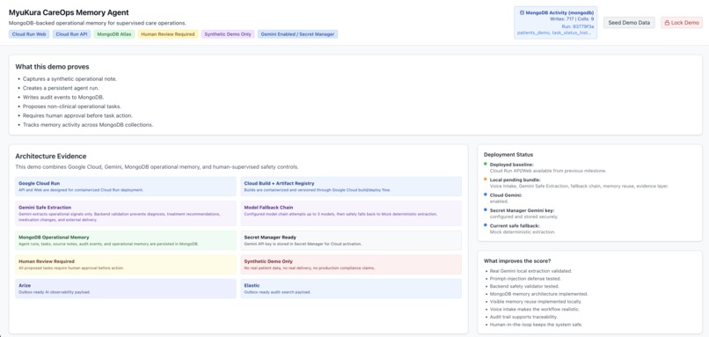Image resolution: width=709 pixels, height=337 pixels.
Task: Click Secret Manager Gemini key status label
Action: [522, 210]
